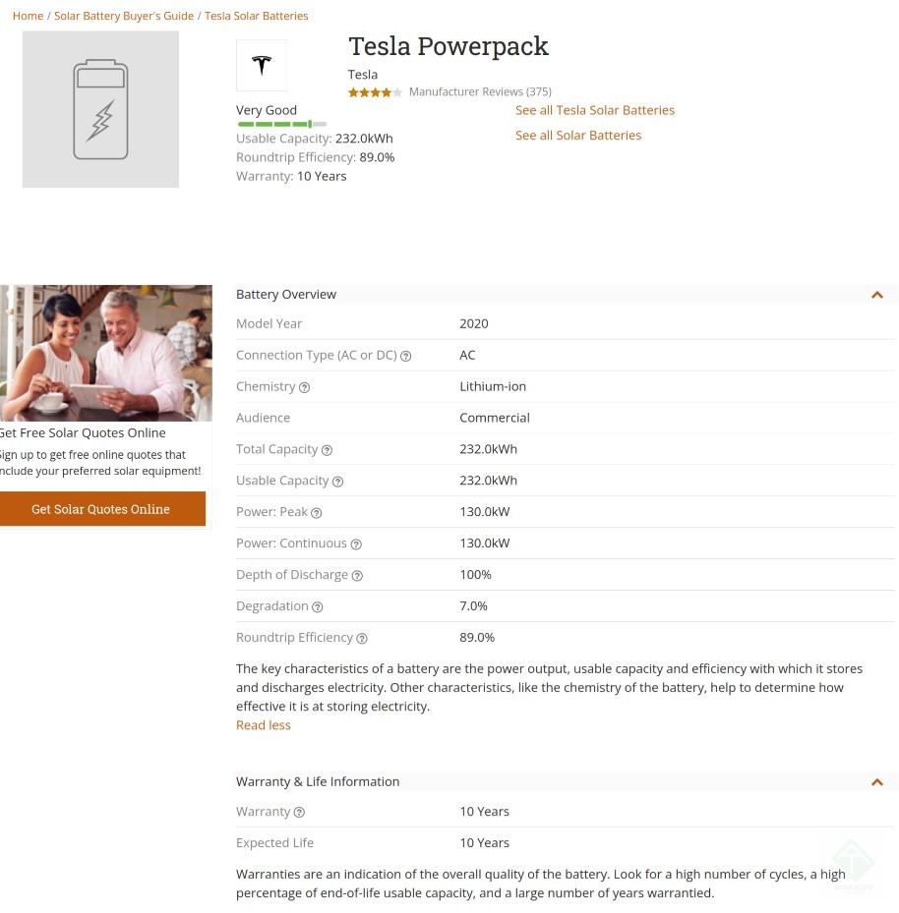Click help icon beside Connection Type
This screenshot has height=913, width=899.
[x=405, y=356]
